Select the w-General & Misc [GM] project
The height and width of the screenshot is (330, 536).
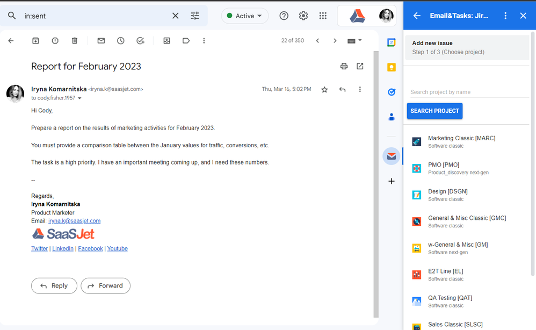pos(467,248)
